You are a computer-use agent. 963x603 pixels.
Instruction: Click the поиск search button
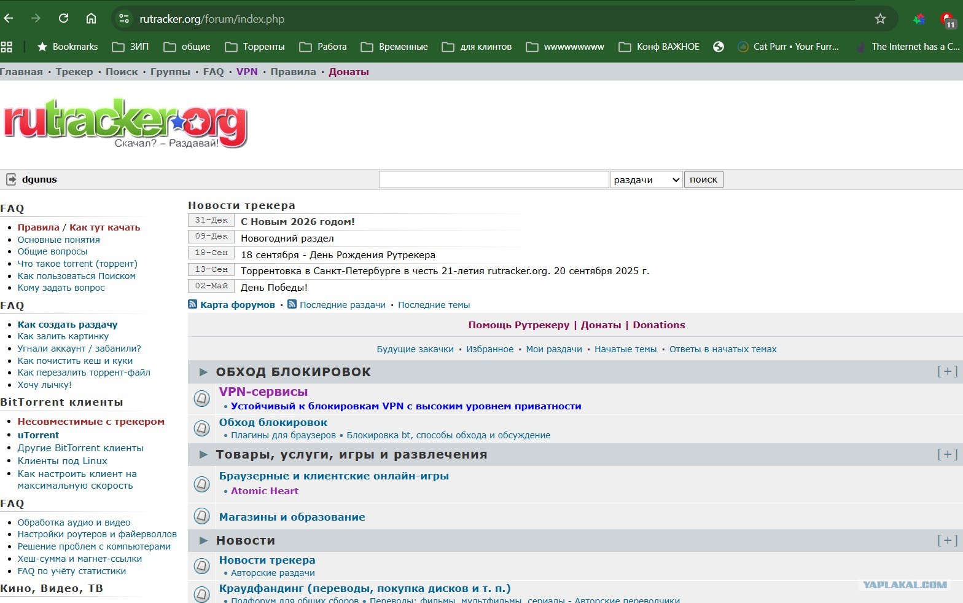(704, 179)
